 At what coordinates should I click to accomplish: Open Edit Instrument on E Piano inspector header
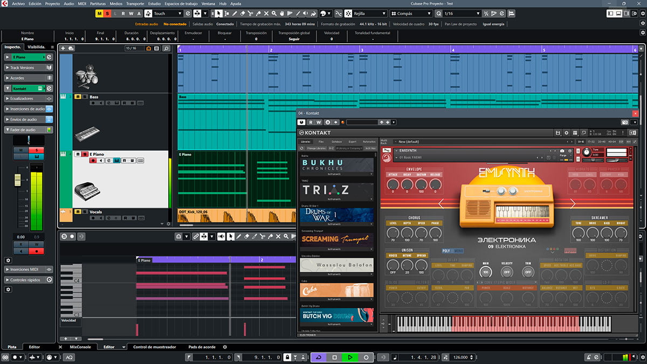(x=49, y=57)
